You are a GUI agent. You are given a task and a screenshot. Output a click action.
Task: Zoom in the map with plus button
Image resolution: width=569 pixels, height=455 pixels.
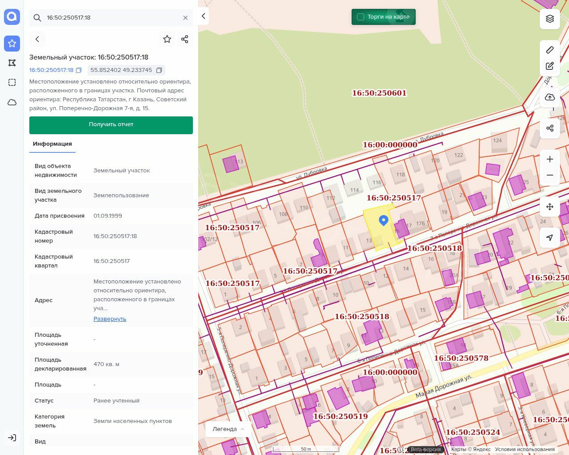550,160
